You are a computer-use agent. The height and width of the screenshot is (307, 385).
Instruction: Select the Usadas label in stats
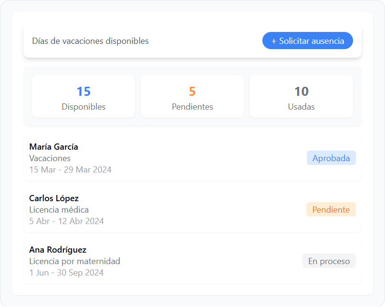pos(301,107)
